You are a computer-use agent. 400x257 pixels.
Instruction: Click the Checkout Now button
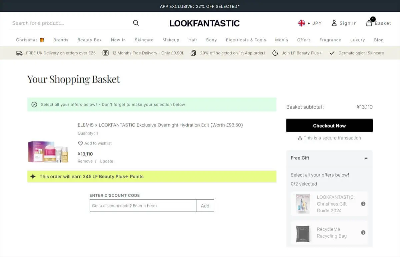[x=329, y=125]
